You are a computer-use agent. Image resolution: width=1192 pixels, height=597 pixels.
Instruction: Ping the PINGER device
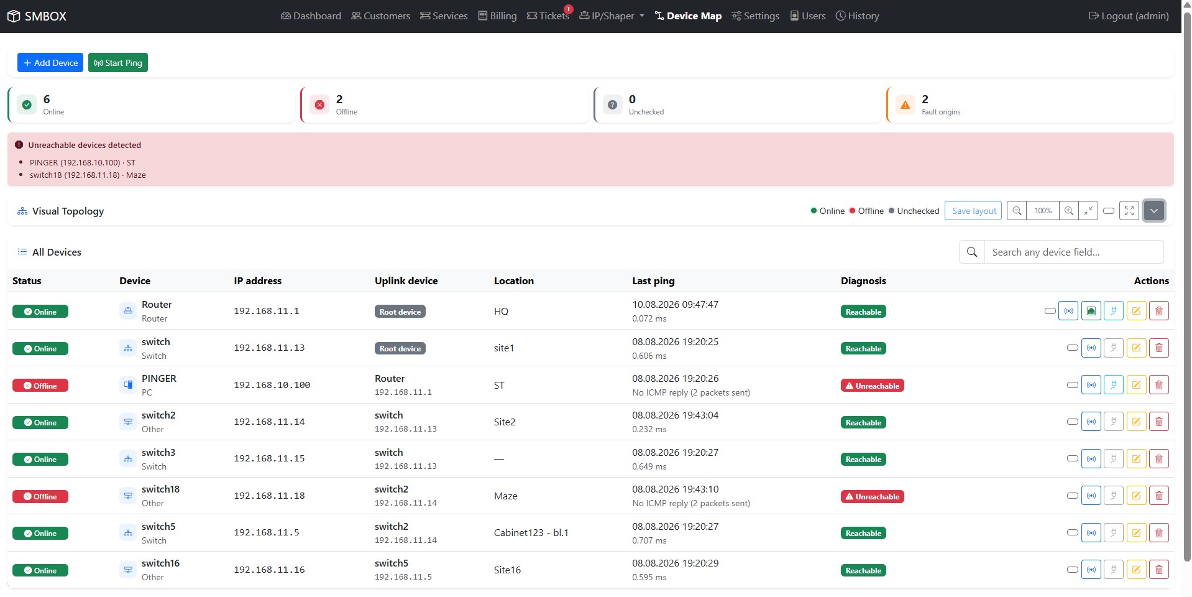tap(1091, 385)
